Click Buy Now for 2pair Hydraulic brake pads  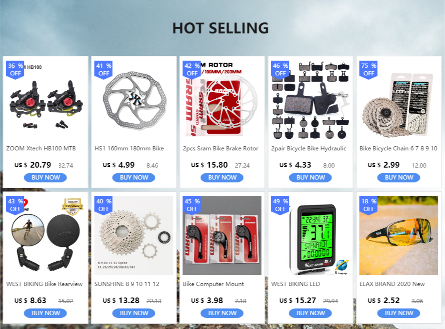[x=310, y=178]
